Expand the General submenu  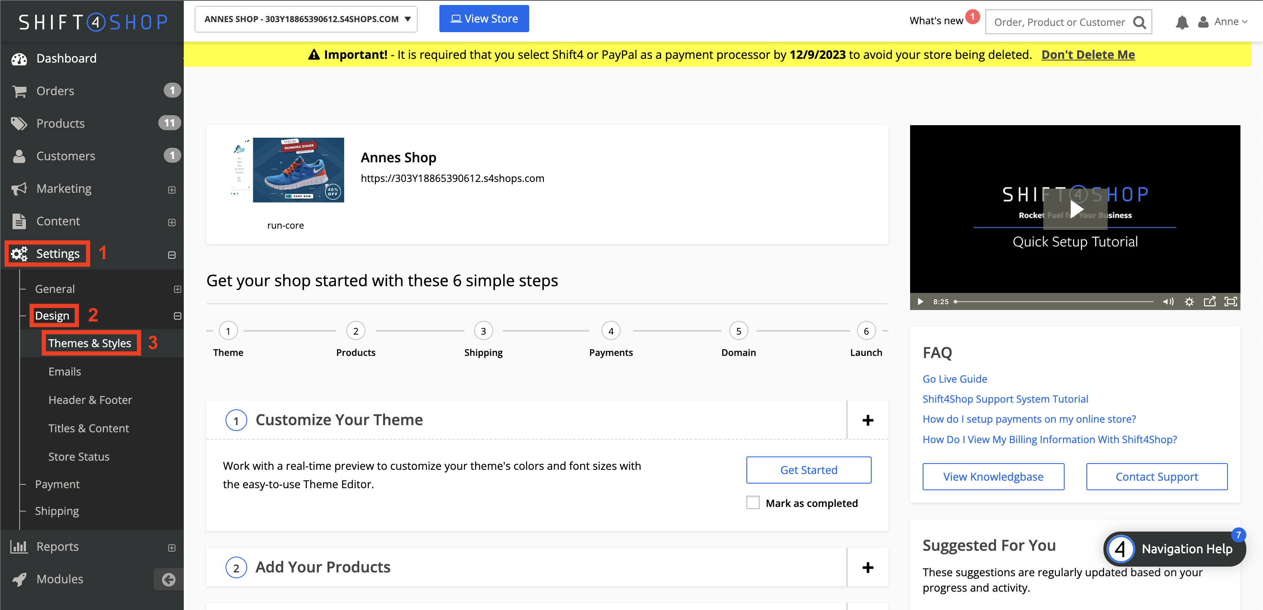pos(178,290)
